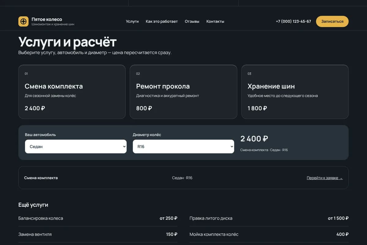Click the Записаться button
The height and width of the screenshot is (245, 367).
tap(332, 21)
